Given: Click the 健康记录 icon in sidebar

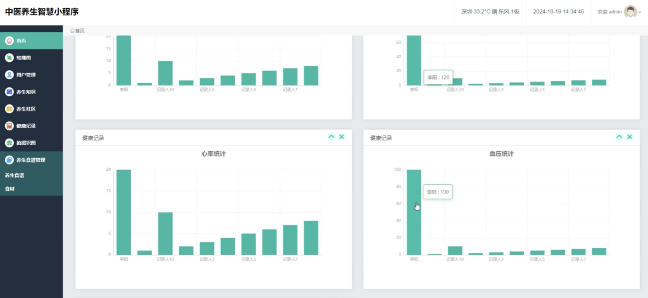Looking at the screenshot, I should [9, 126].
